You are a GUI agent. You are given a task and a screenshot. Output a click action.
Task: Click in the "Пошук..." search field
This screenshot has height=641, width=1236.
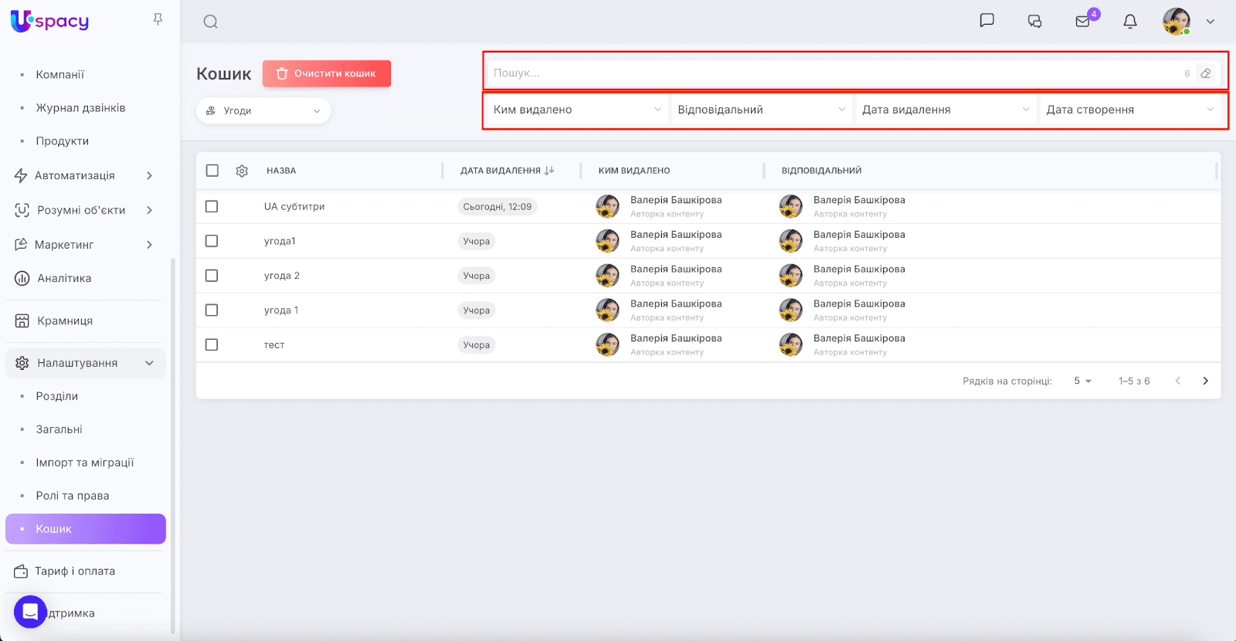(x=834, y=73)
